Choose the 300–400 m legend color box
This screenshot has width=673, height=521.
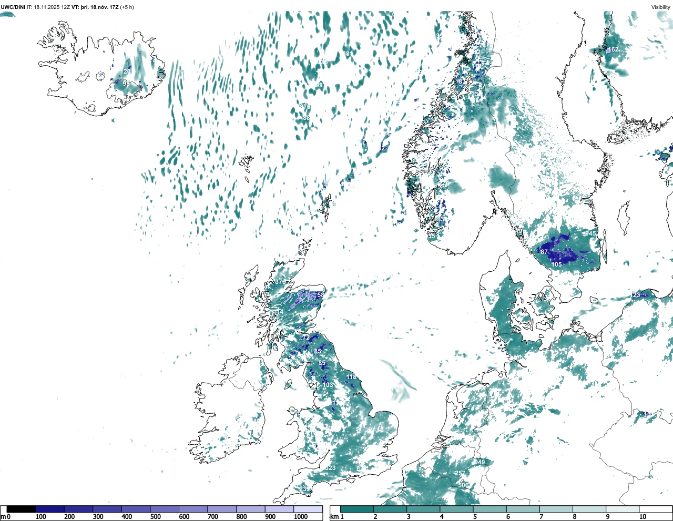point(107,509)
